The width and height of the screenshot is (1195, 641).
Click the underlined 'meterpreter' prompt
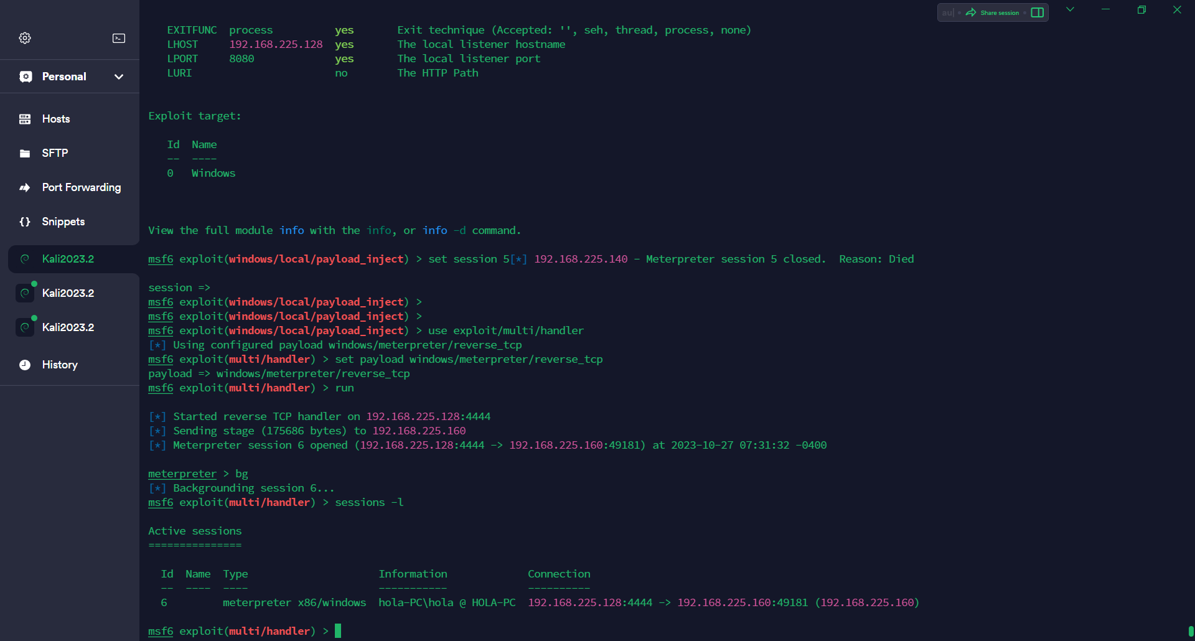pyautogui.click(x=182, y=474)
